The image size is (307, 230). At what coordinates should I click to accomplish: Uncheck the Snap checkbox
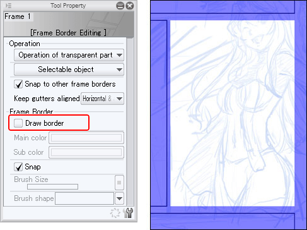[x=18, y=167]
